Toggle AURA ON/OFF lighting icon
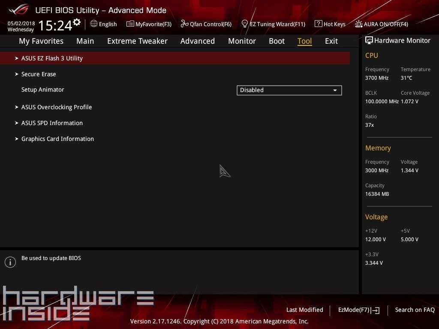439x329 pixels. (359, 24)
